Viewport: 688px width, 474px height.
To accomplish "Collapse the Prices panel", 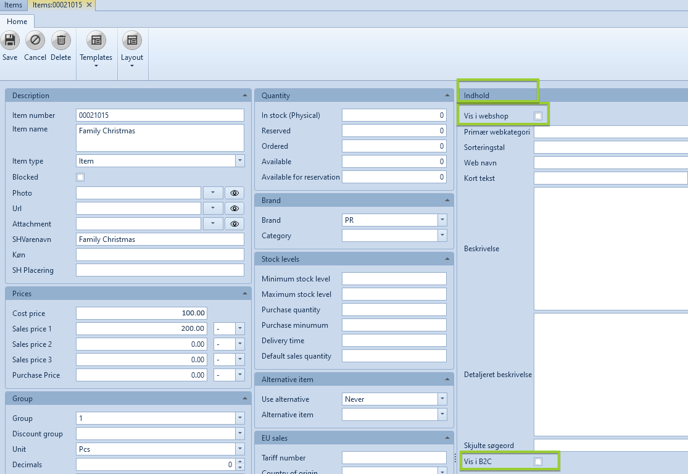I will point(245,294).
